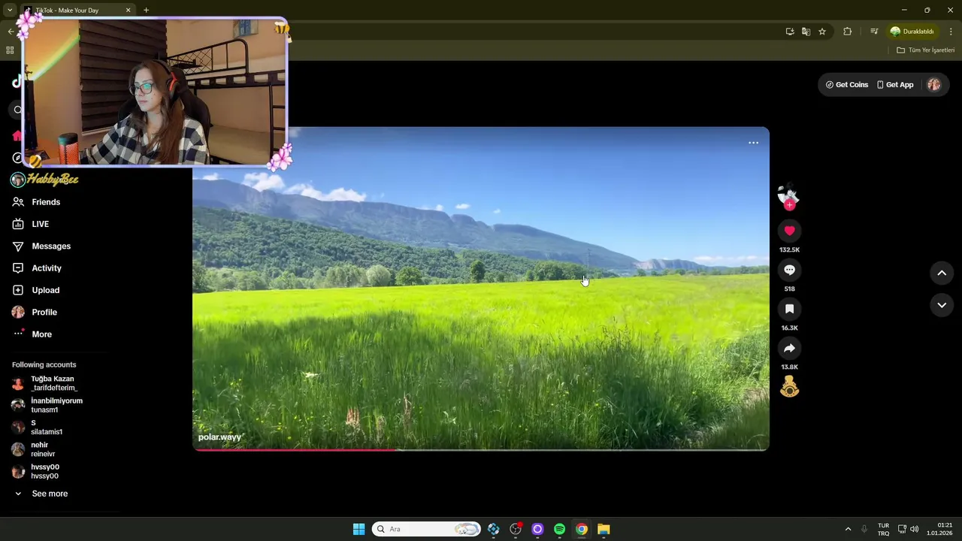Open video options three-dot menu

pos(753,143)
